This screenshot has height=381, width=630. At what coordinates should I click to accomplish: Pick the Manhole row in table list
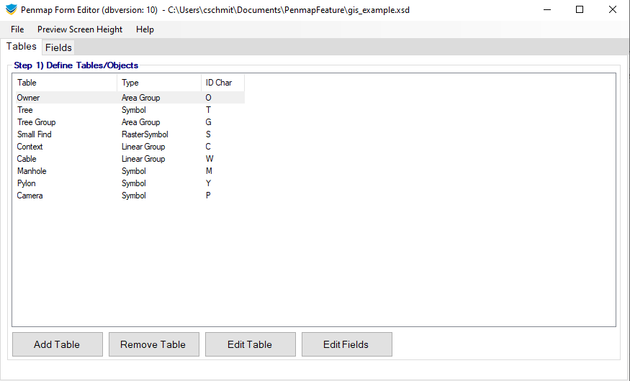coord(32,171)
